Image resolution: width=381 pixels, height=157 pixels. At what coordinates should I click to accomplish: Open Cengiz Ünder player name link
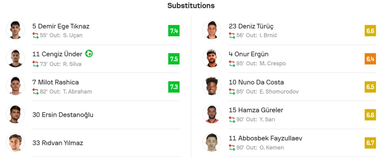tap(57, 54)
